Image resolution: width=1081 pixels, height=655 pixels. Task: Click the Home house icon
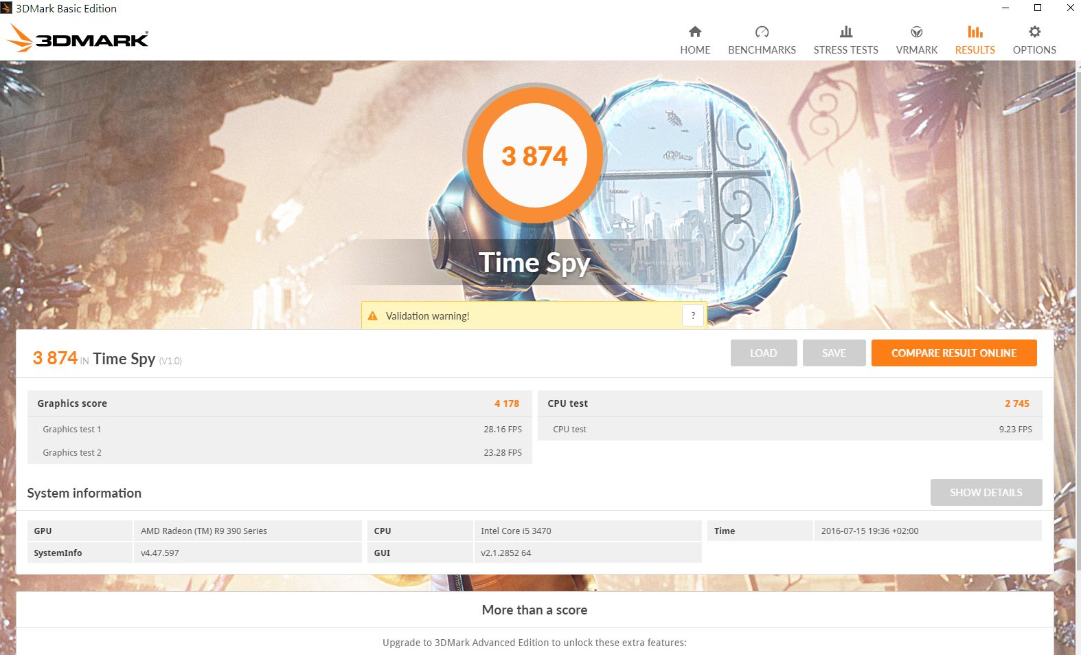point(695,32)
